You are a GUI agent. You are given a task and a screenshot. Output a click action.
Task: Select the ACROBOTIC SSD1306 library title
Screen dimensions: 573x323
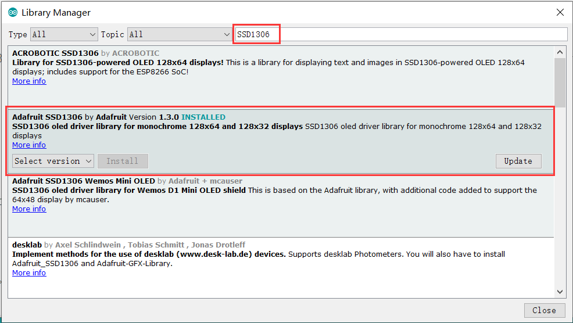click(x=56, y=53)
